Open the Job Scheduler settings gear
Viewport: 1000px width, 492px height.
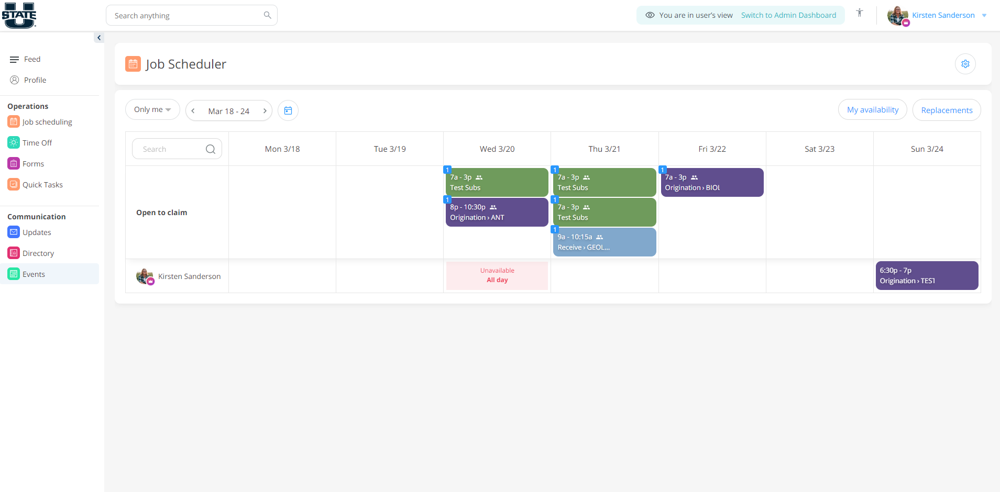coord(965,64)
